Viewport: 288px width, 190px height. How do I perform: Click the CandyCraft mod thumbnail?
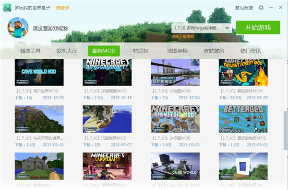pyautogui.click(x=107, y=166)
